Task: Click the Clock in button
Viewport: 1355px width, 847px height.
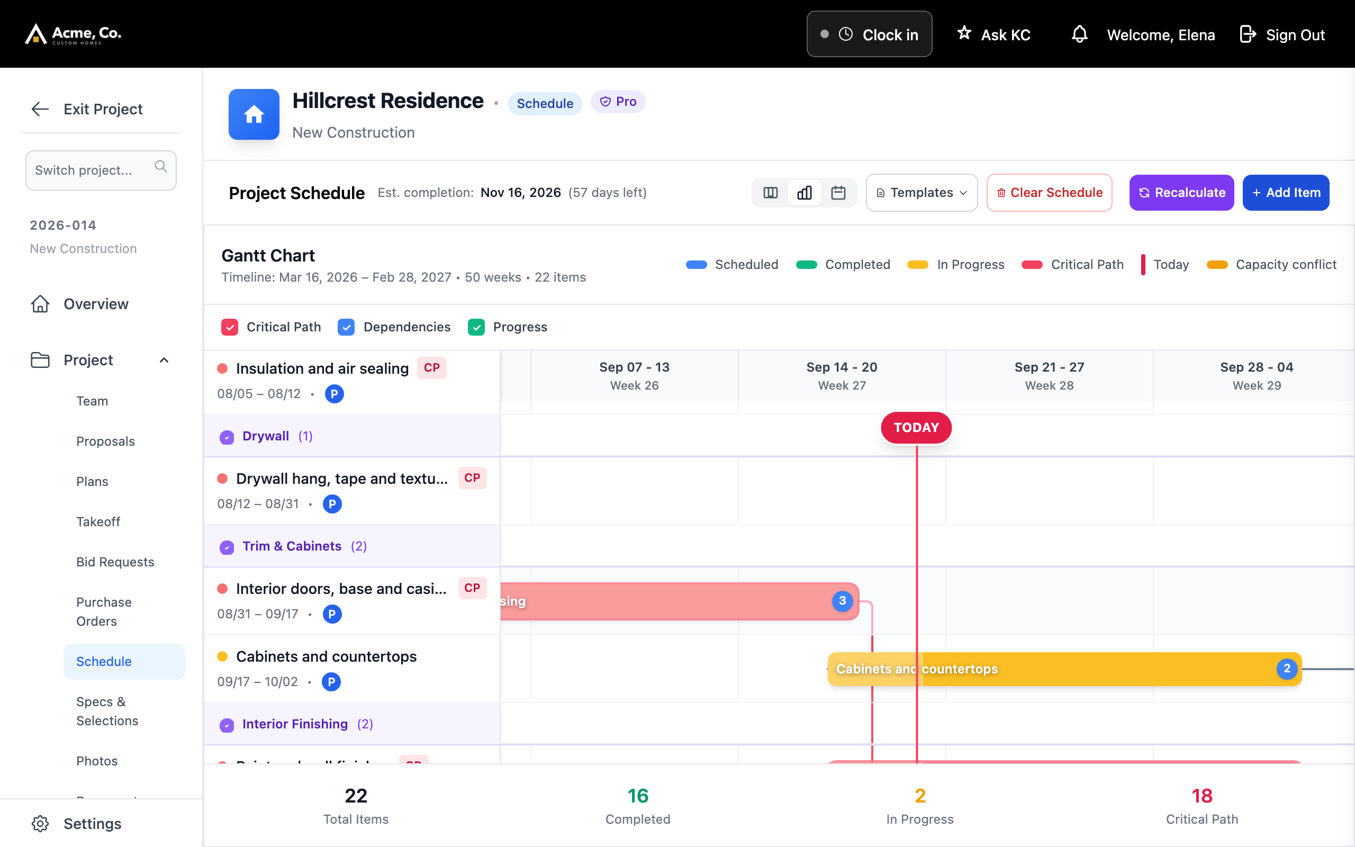Action: 869,34
